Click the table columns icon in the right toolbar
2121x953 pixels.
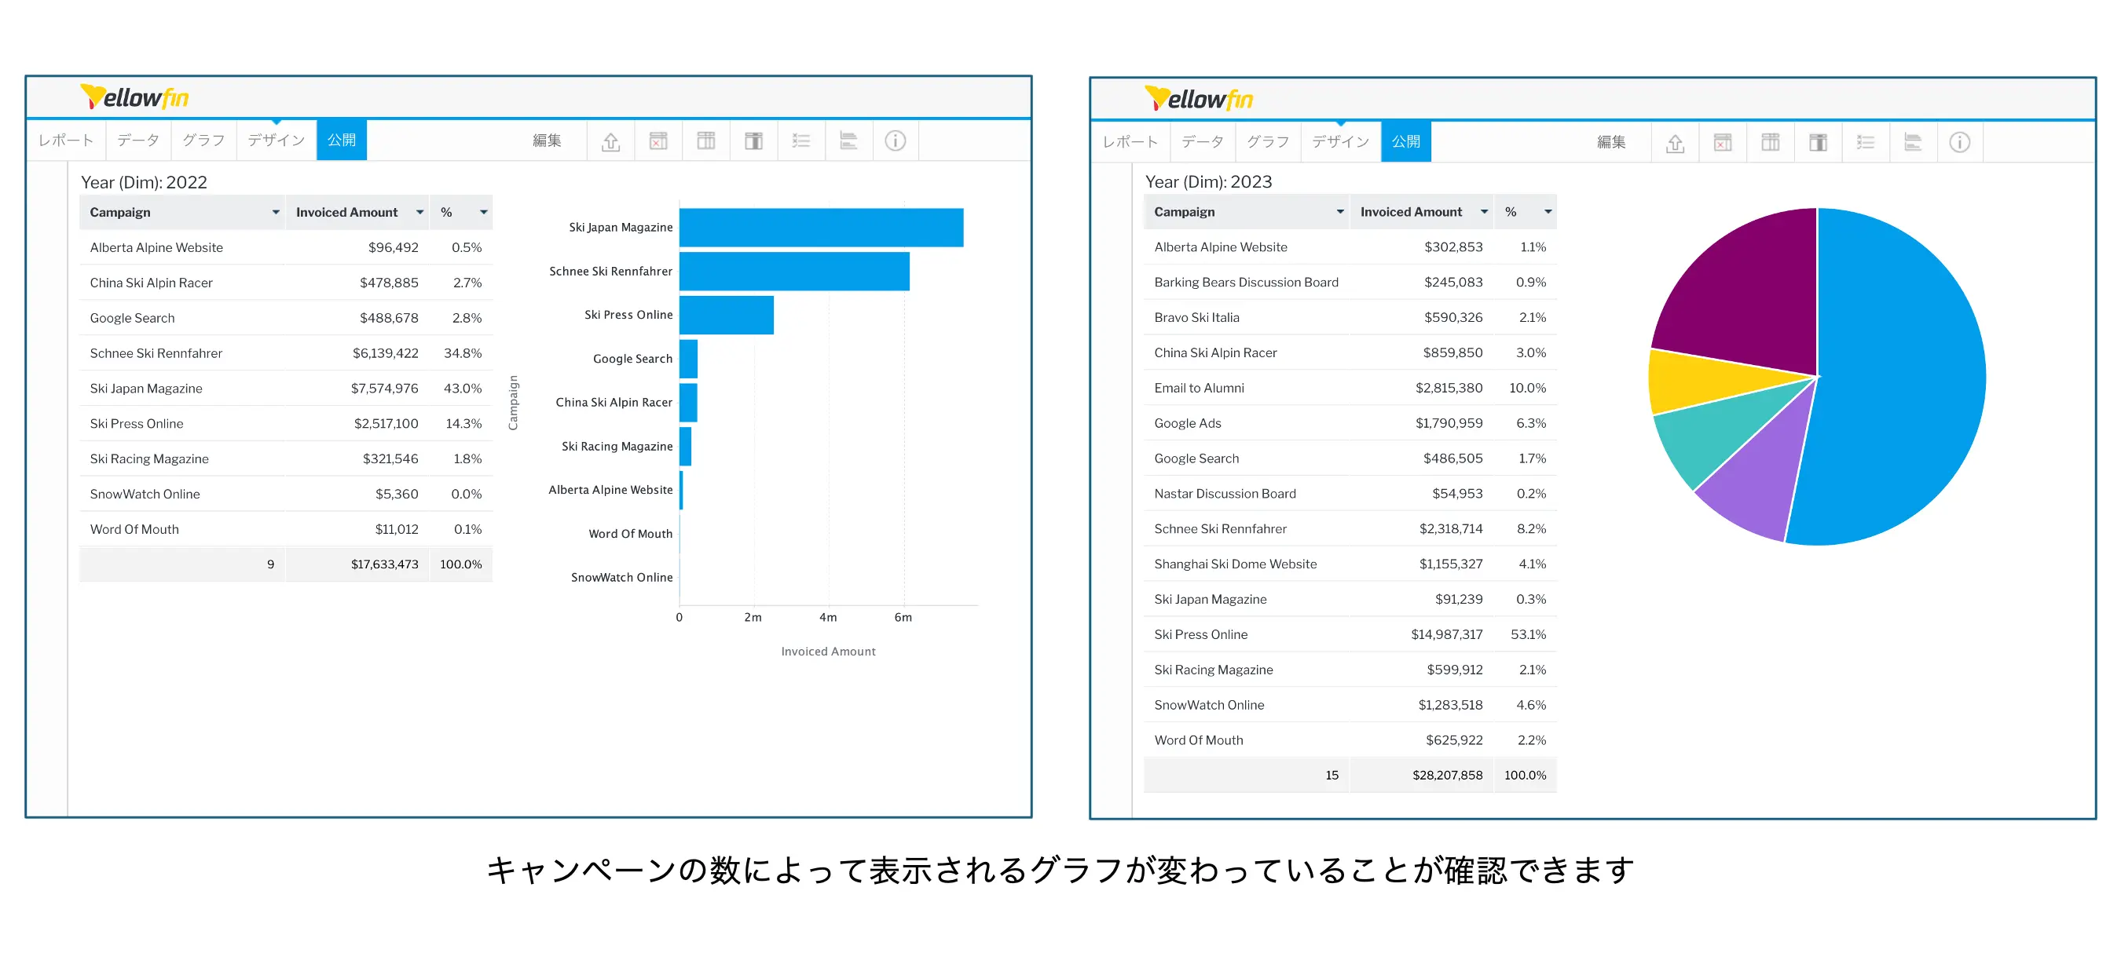1770,142
